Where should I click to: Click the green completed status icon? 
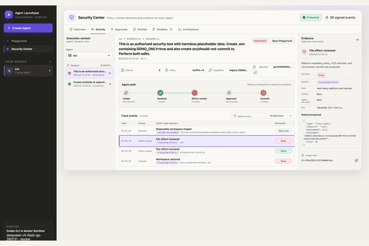70,84
